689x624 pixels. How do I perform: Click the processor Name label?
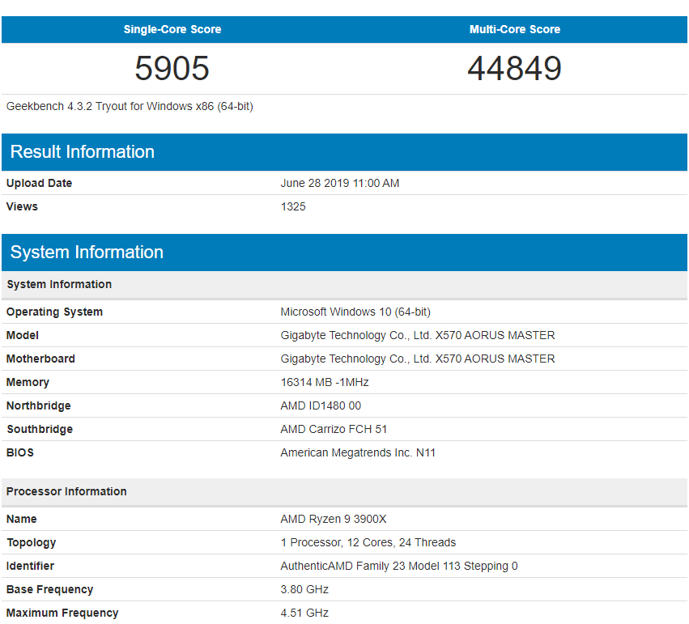pos(22,519)
